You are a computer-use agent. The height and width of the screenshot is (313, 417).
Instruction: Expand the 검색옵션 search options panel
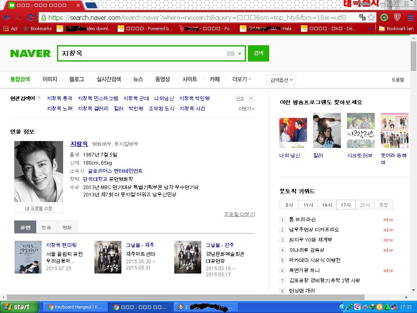click(x=282, y=79)
